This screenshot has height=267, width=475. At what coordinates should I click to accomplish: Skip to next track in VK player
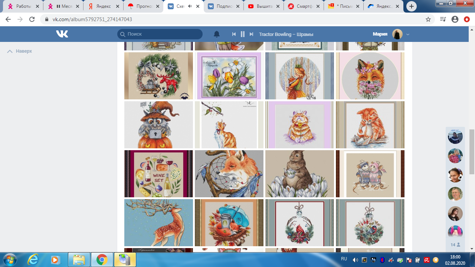coord(251,34)
